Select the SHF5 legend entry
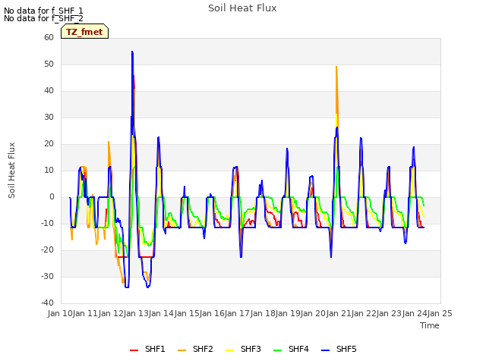Viewport: 486px width, 364px height. [339, 349]
